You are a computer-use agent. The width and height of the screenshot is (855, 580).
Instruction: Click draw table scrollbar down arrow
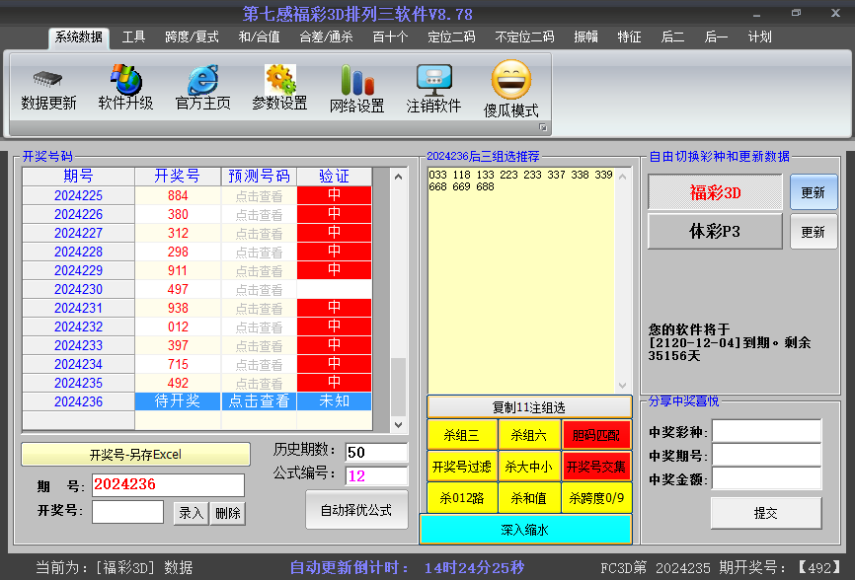coord(399,425)
